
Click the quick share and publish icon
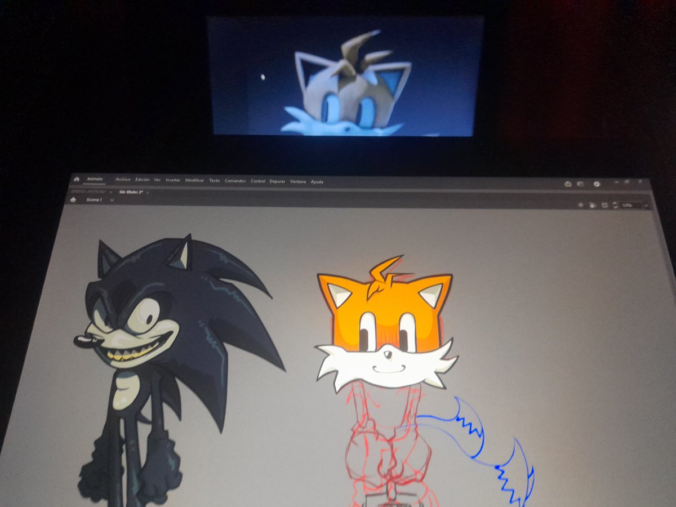568,184
